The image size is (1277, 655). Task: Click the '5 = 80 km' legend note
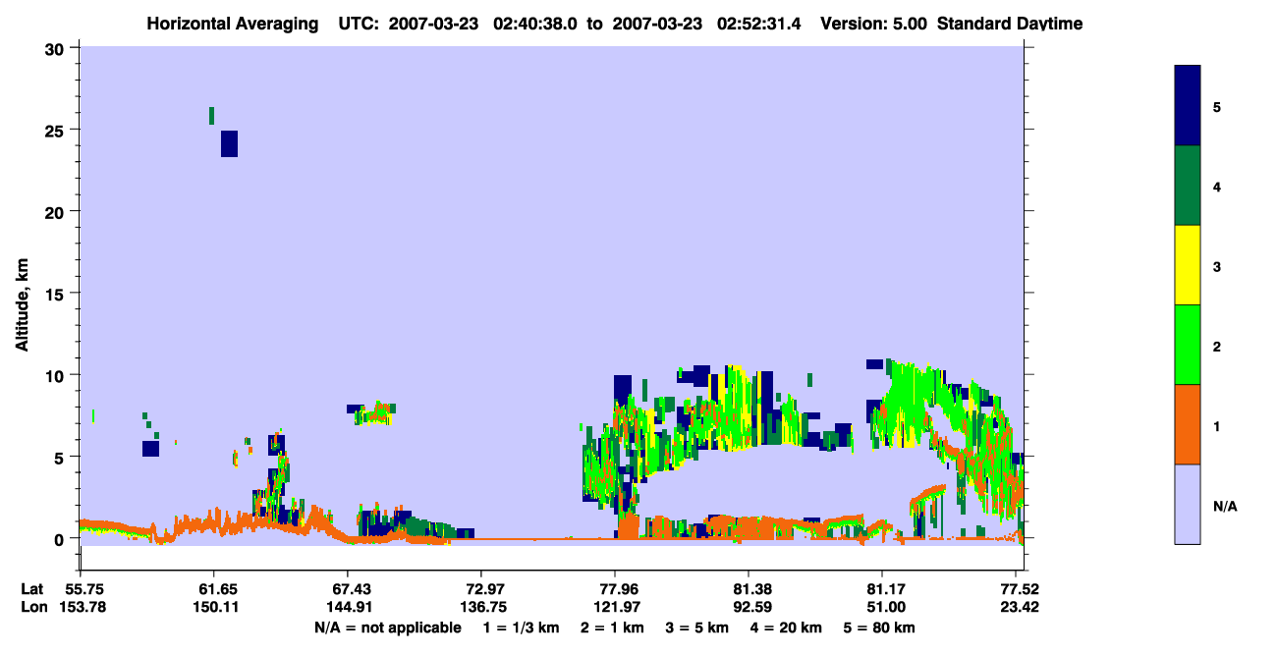[x=879, y=628]
